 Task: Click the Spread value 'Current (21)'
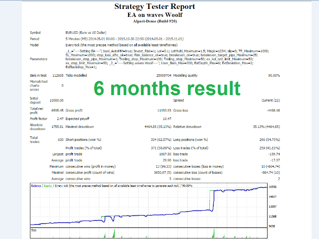tap(271, 101)
